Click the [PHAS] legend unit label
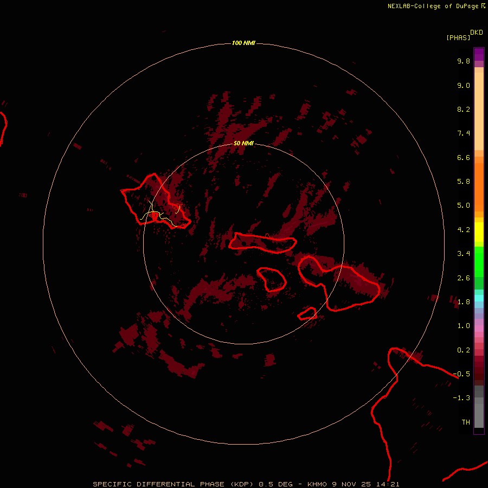Viewport: 488px width, 488px height. (458, 37)
